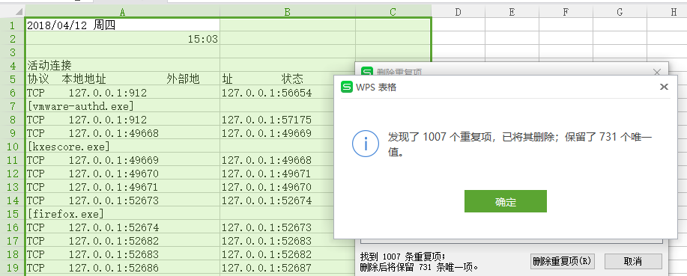Select row 1 header

pos(12,25)
